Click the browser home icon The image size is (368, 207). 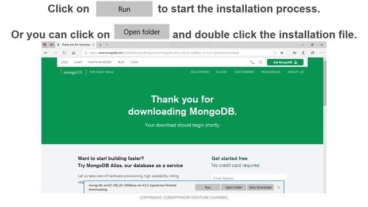tap(74, 53)
